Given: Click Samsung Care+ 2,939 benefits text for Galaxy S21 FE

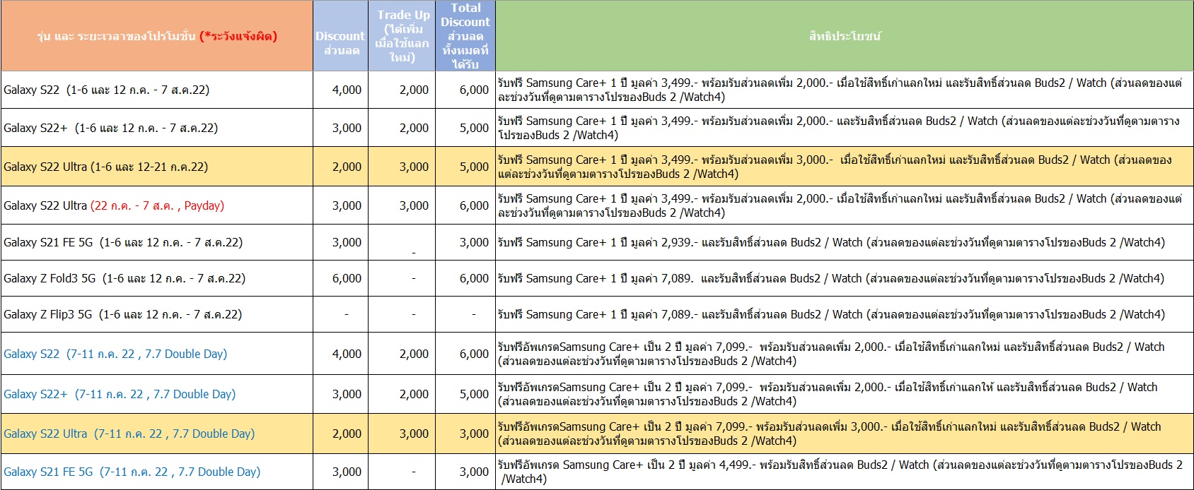Looking at the screenshot, I should click(831, 242).
